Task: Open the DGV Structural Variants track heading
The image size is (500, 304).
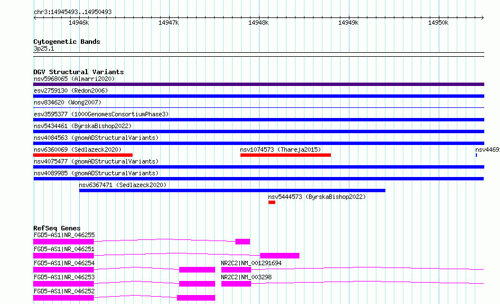Action: pyautogui.click(x=79, y=72)
